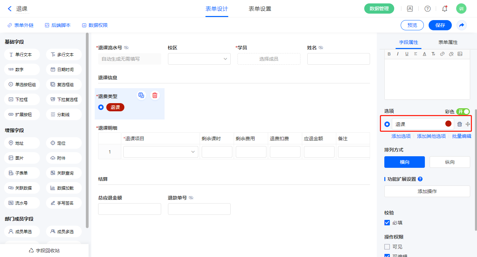The image size is (477, 257).
Task: Click the red color swatch of 退课 option
Action: [448, 124]
